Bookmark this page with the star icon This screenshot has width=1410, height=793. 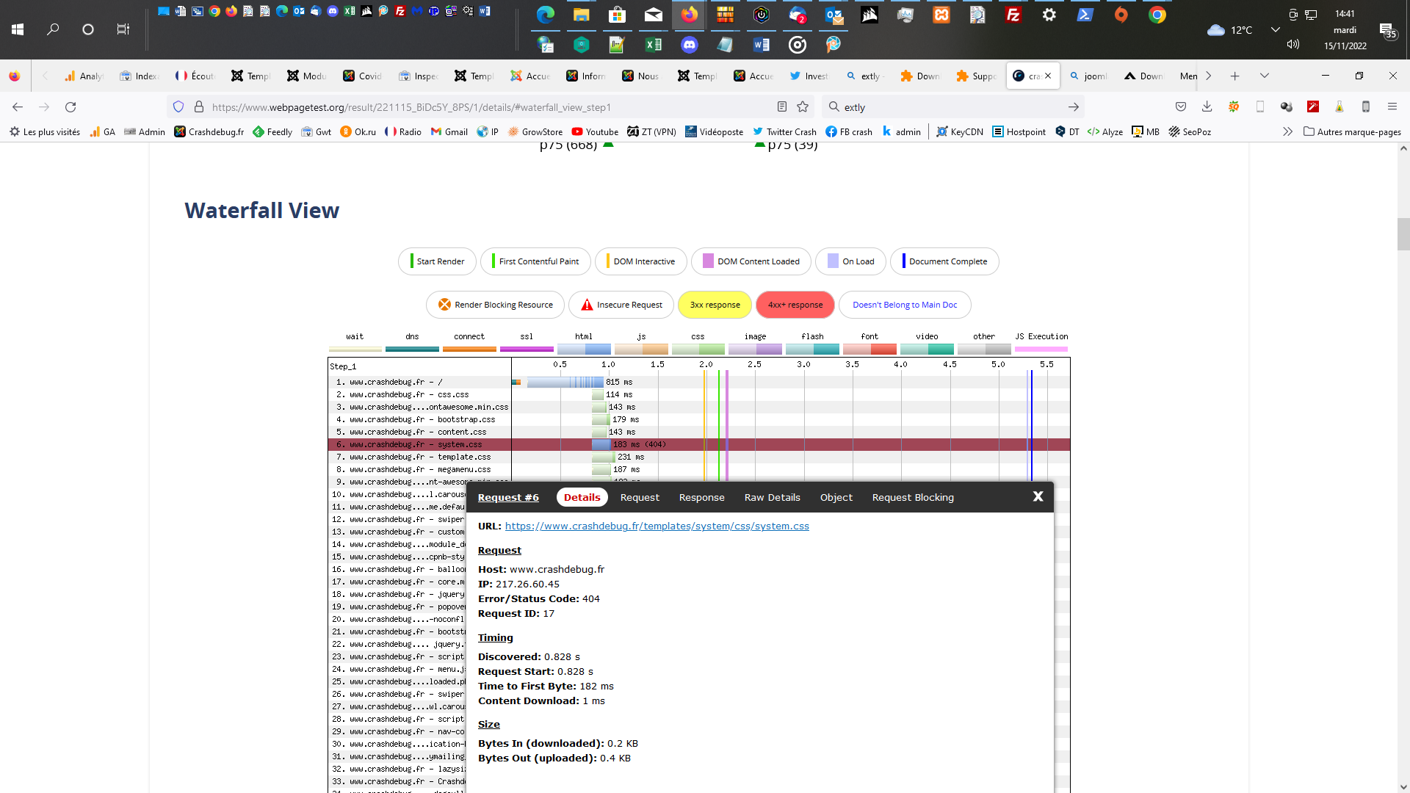click(x=803, y=107)
